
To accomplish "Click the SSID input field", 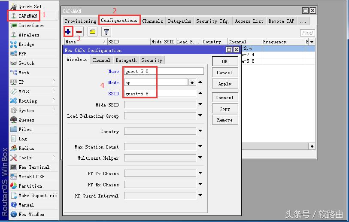I will click(x=160, y=94).
